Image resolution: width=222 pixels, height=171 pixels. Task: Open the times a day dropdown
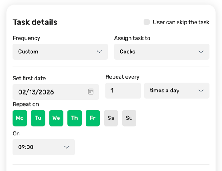pos(177,91)
